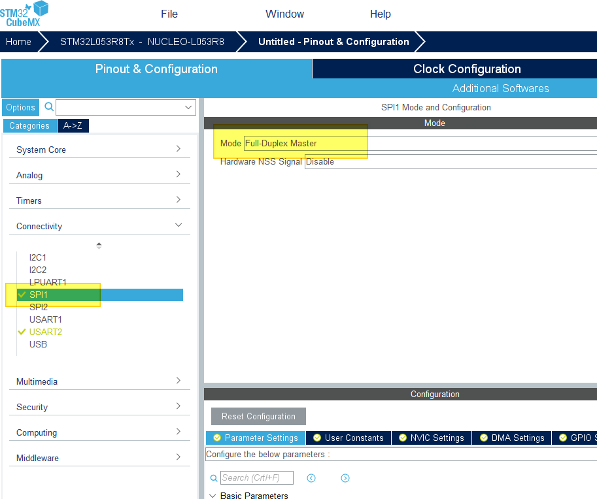Open Hardware NSS Signal dropdown
This screenshot has height=499, width=597.
[451, 161]
